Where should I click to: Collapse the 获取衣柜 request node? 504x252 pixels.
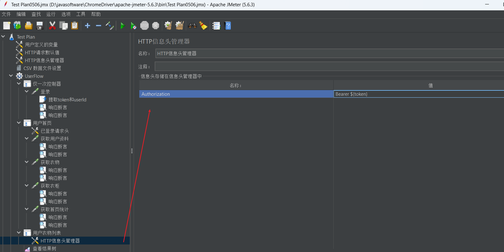coord(27,185)
